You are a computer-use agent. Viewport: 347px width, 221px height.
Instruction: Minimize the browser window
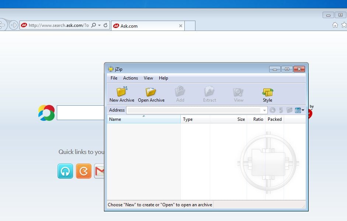[x=328, y=15]
